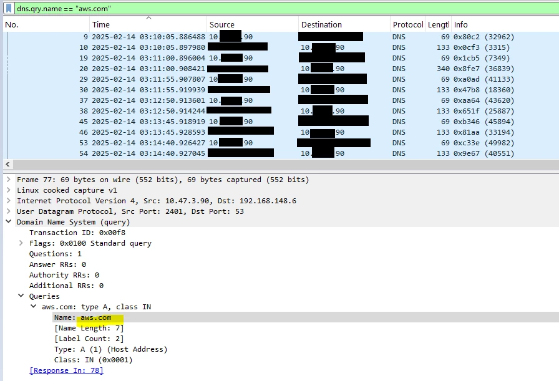Click the DNS protocol cell of packet 9

coord(399,37)
